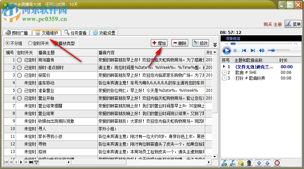Move the selected song down in the playlist
The image size is (304, 169).
tap(267, 163)
